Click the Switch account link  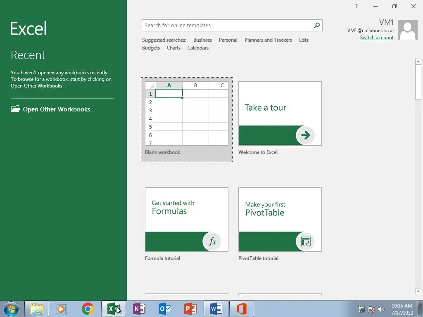[377, 38]
